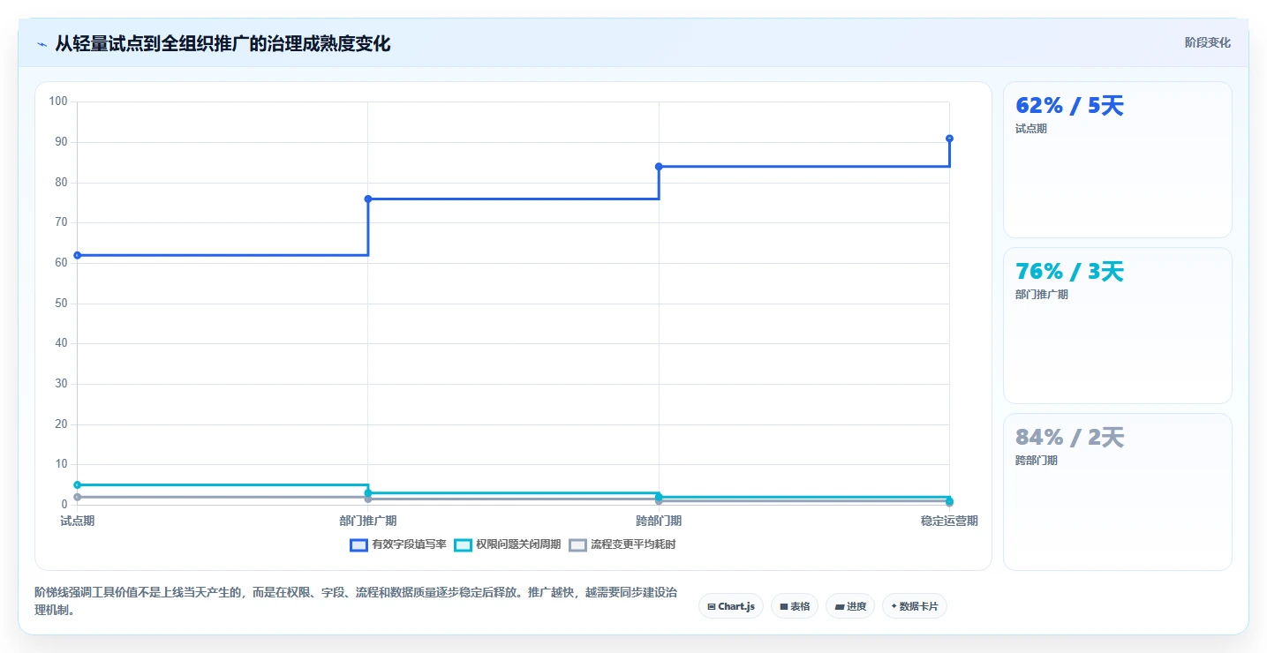The width and height of the screenshot is (1267, 653).
Task: Open the 84% / 2天 跨部门期 card
Action: pos(1118,492)
